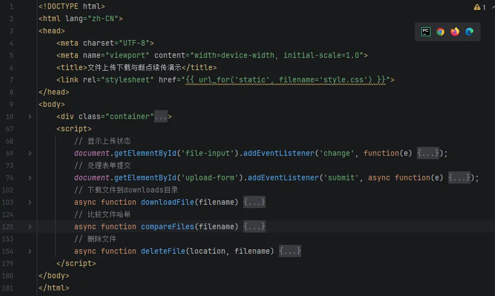Click the "viewport" meta name value

pos(128,55)
